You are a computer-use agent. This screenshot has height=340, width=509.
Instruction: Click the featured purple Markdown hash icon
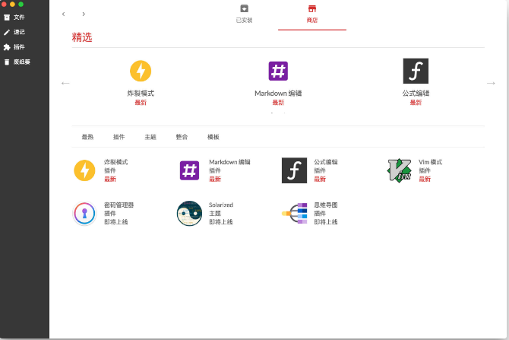[278, 71]
